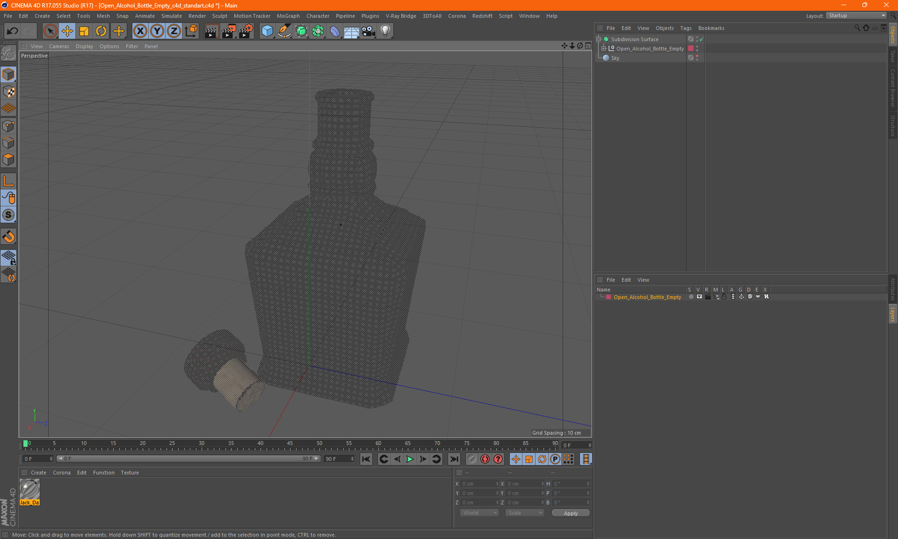Switch to Polygons mode
Screen dimensions: 898x539
pyautogui.click(x=8, y=160)
